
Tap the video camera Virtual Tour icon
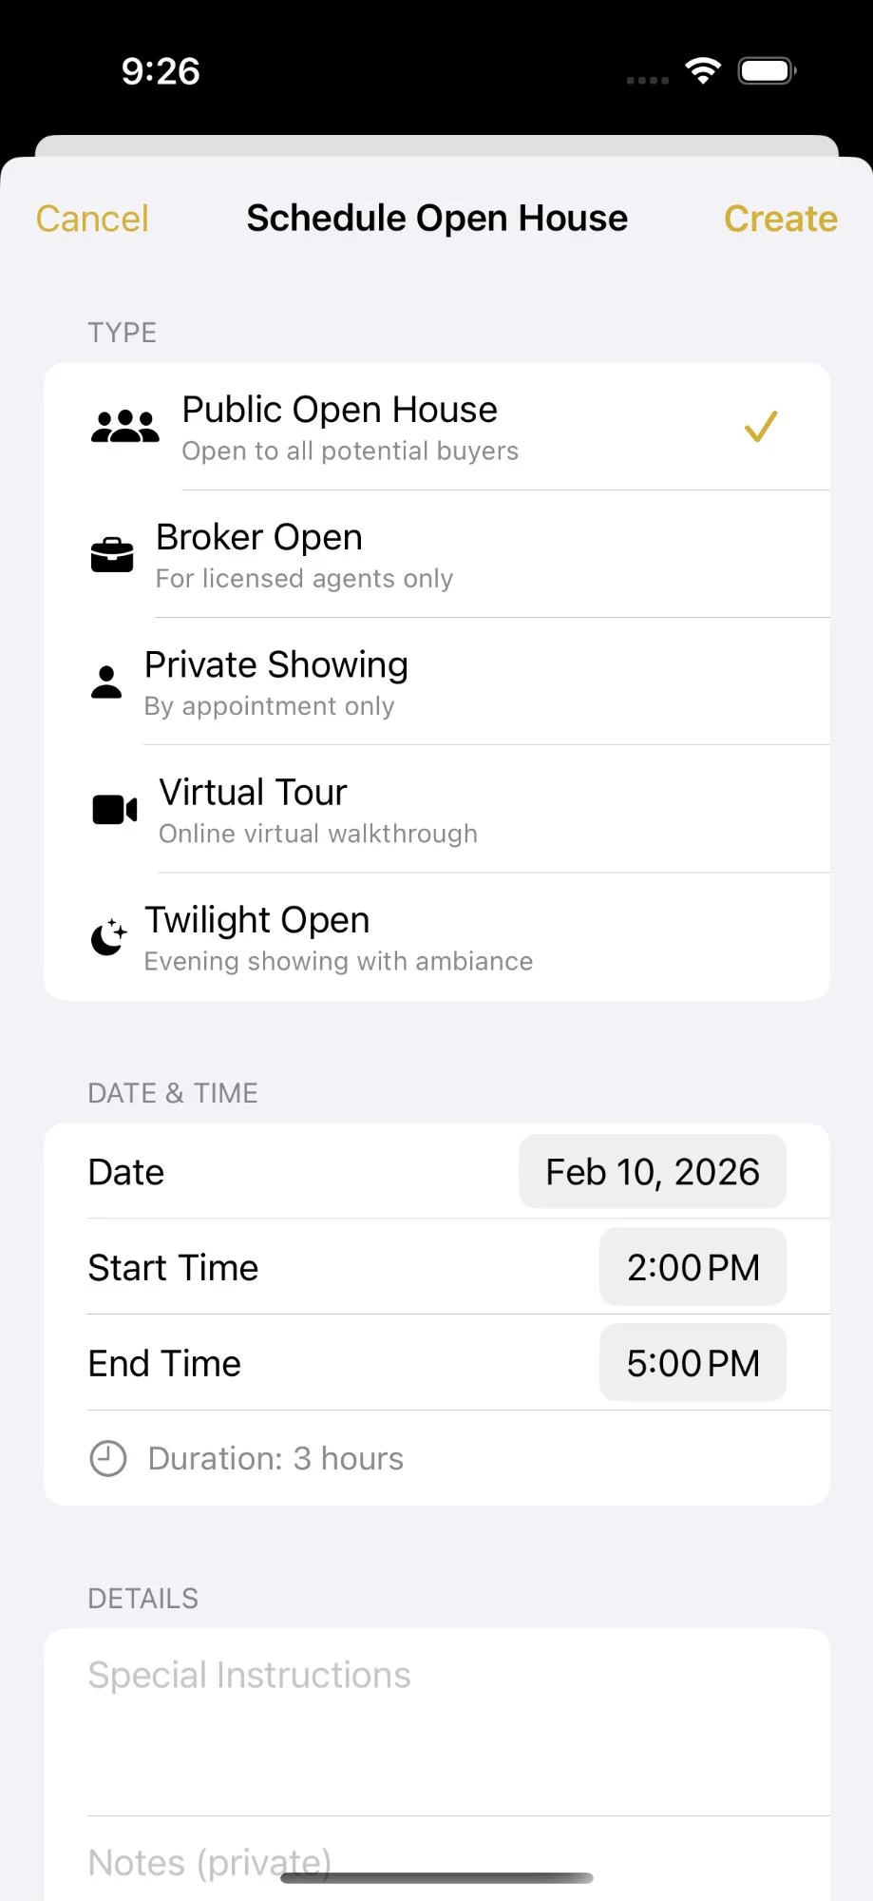point(115,810)
